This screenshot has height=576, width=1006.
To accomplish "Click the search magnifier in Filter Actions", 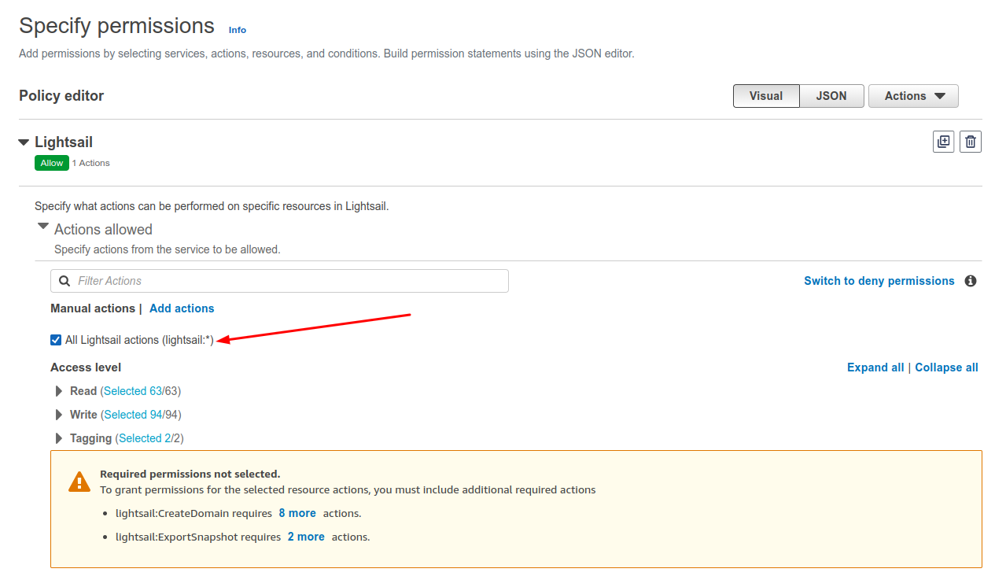I will pos(64,281).
